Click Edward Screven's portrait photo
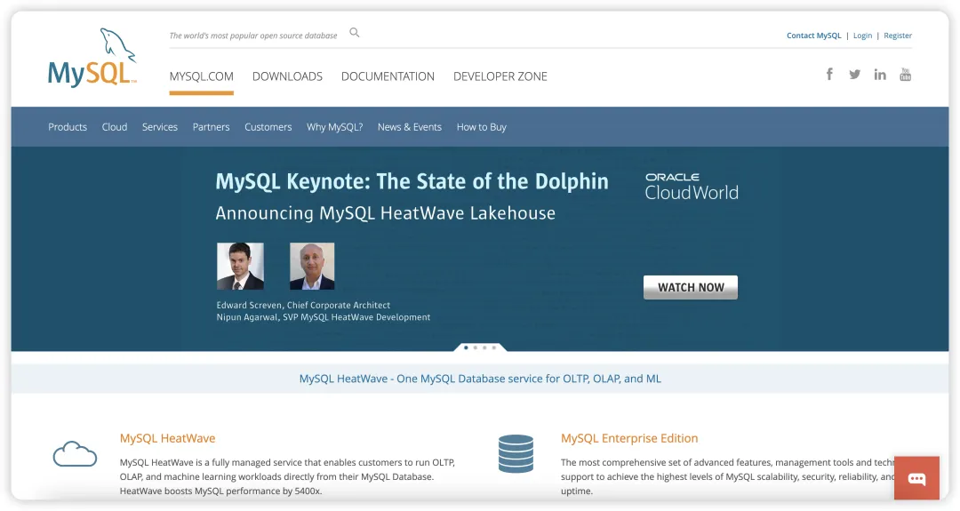This screenshot has height=511, width=960. click(240, 266)
